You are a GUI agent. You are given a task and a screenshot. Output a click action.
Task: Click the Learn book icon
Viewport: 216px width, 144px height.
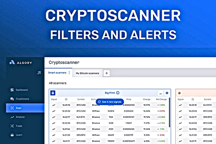(x=12, y=135)
